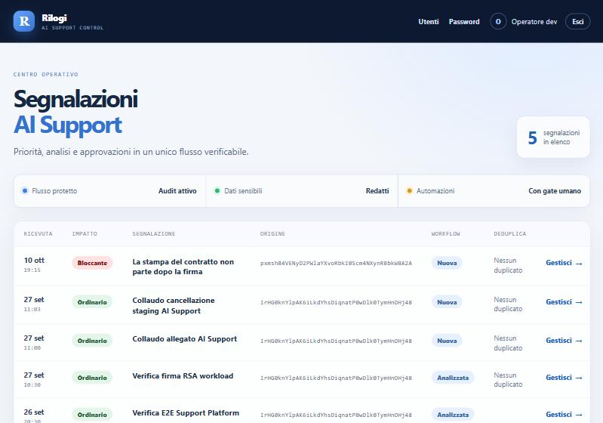This screenshot has height=423, width=603.
Task: Open the Utenti menu item
Action: [429, 22]
